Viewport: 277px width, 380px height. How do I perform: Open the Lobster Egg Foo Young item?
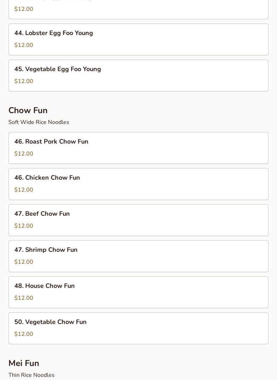click(138, 39)
